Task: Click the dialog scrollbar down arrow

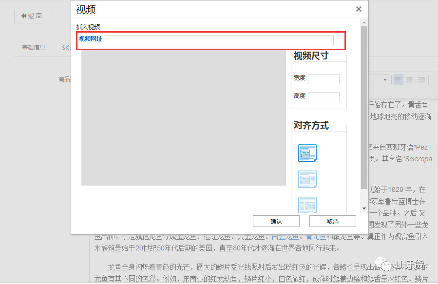Action: pos(364,208)
